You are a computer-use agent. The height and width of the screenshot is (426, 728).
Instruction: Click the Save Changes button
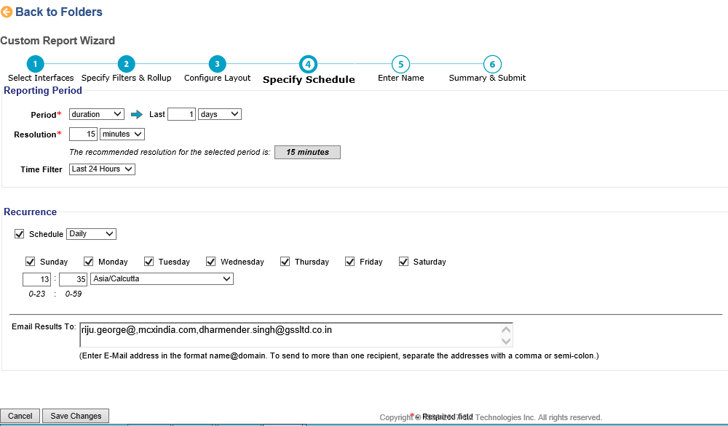75,416
